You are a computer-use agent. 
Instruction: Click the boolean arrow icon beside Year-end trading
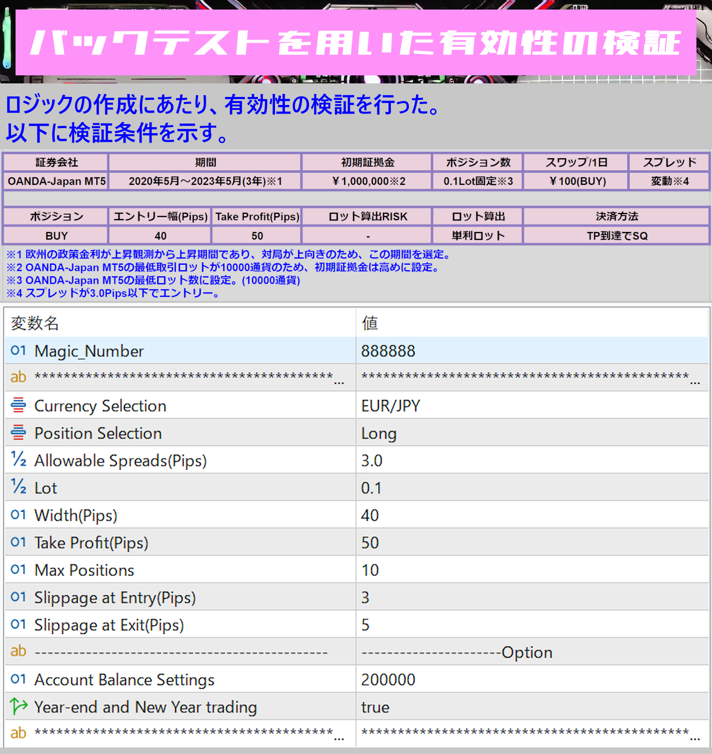19,706
